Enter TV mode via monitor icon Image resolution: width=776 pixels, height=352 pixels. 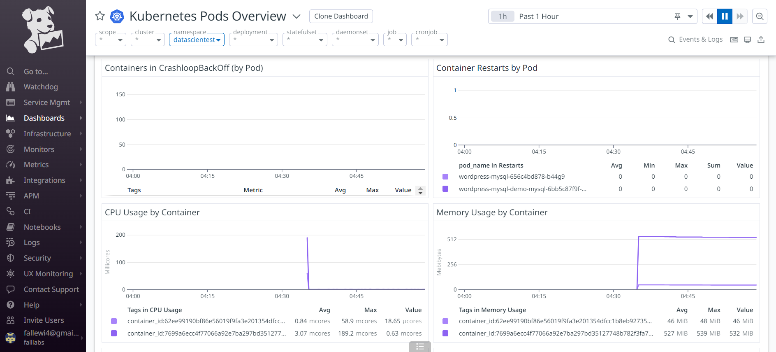[x=748, y=40]
